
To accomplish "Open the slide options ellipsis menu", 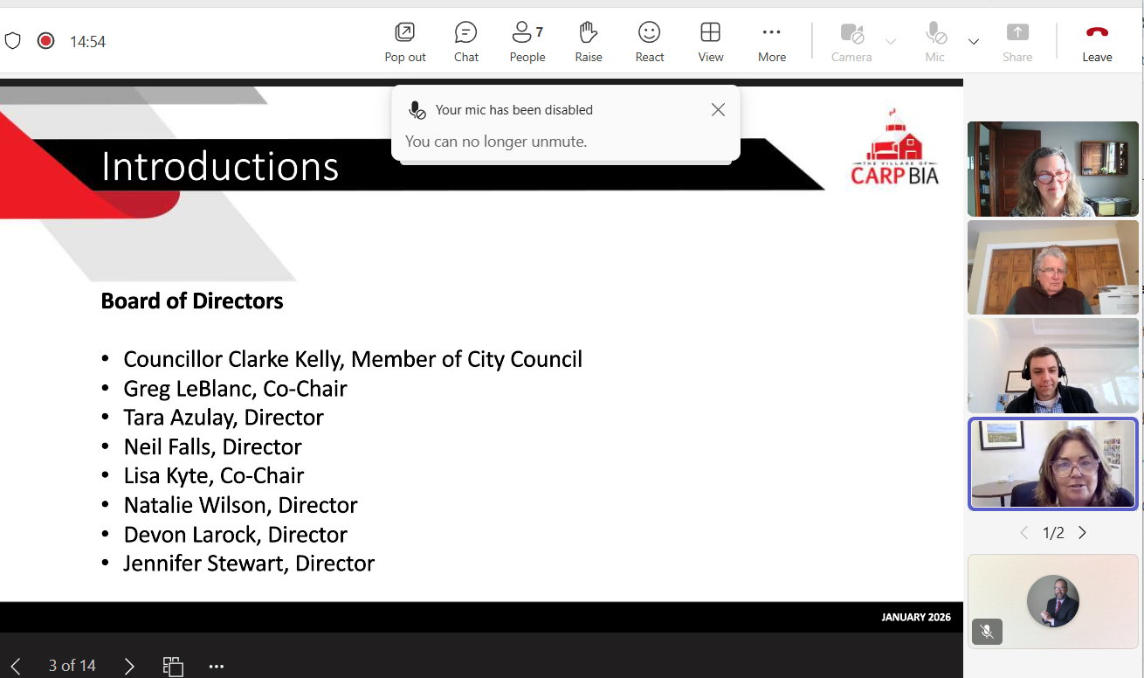I will 217,666.
